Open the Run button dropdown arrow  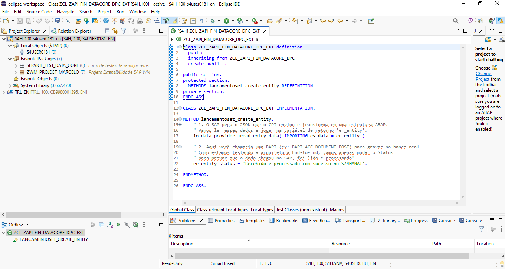(x=233, y=21)
